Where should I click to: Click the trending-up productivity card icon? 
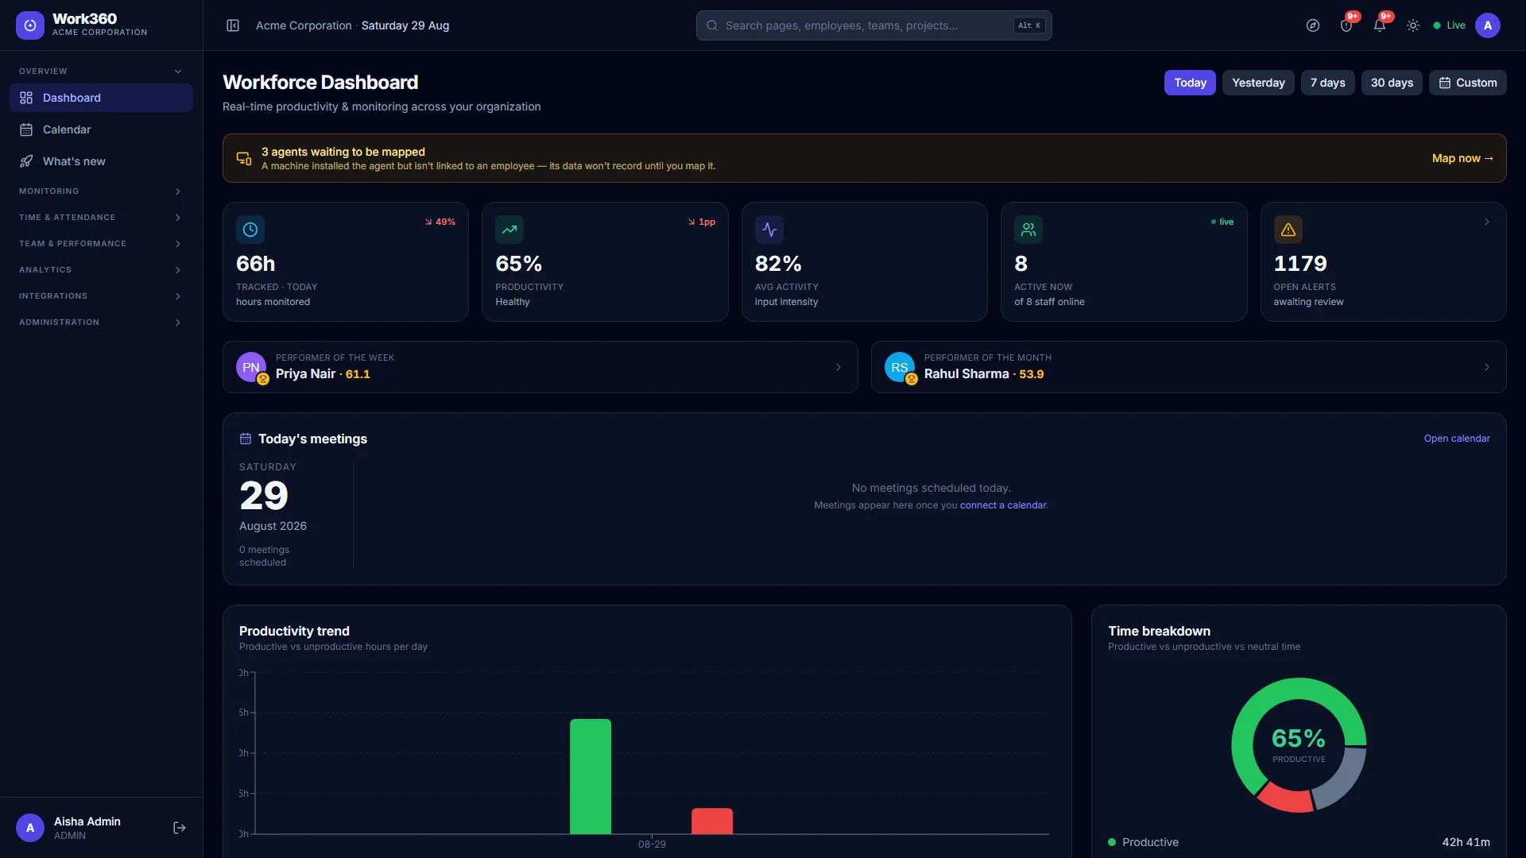point(509,230)
